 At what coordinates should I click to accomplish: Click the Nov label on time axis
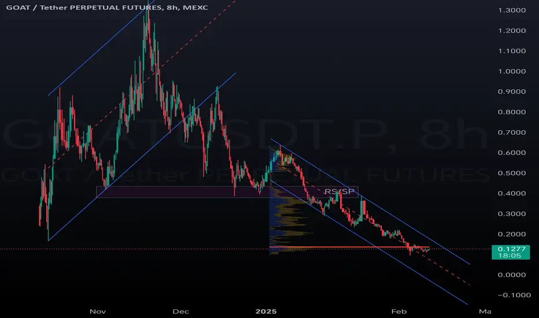(98, 312)
